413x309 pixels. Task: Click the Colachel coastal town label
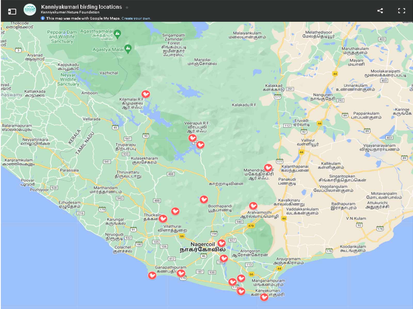tap(123, 249)
